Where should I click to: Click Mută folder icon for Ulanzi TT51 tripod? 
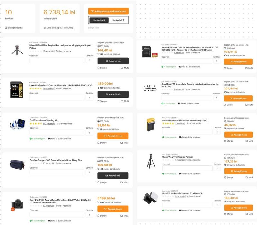247,178
